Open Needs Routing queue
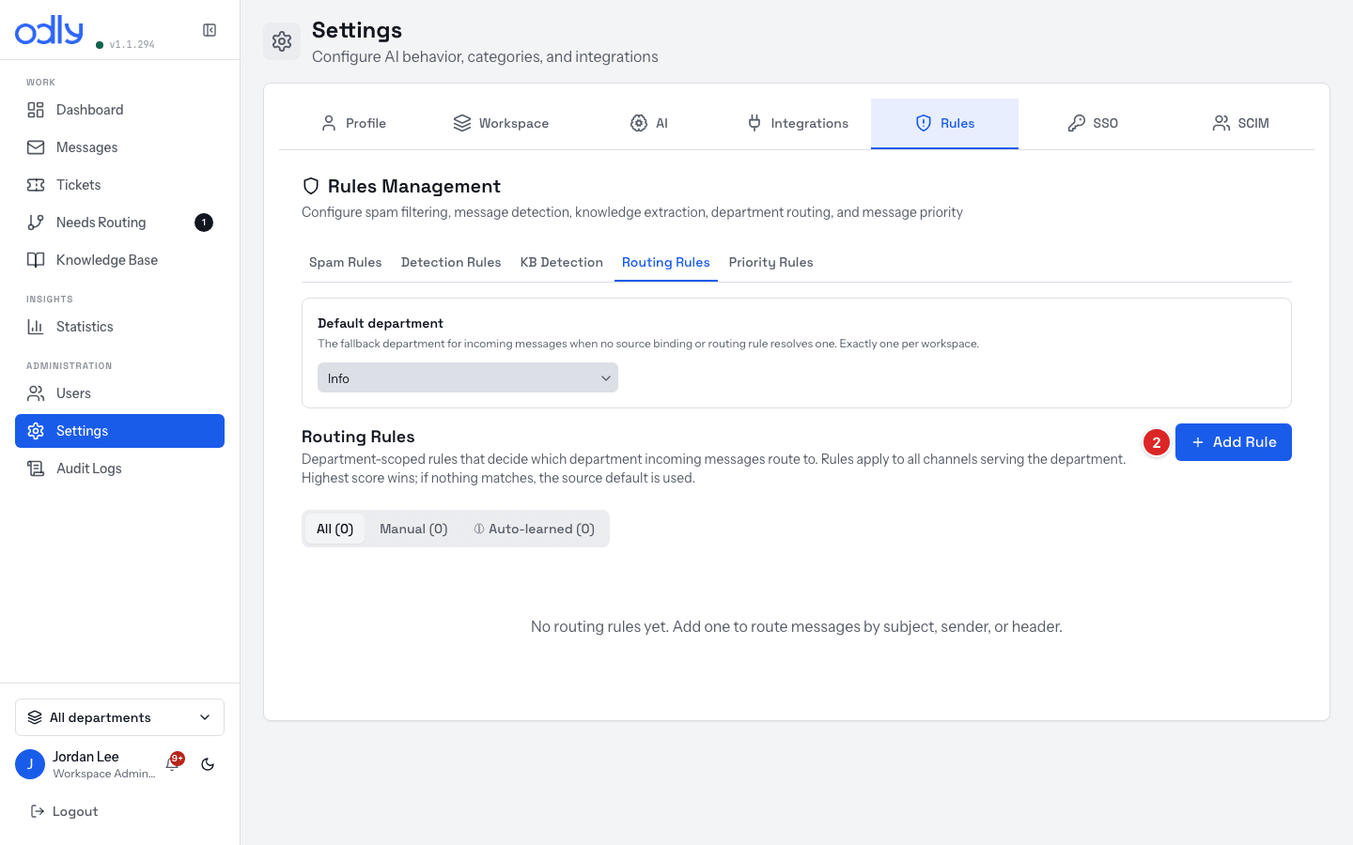 119,223
